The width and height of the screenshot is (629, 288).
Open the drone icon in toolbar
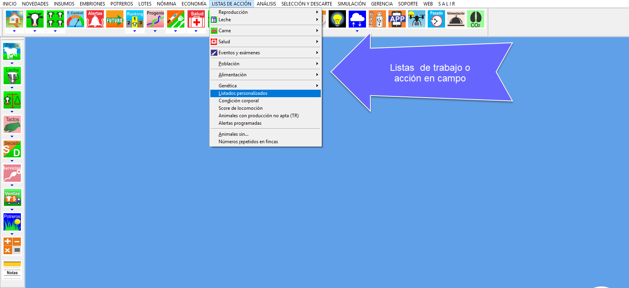tap(417, 19)
